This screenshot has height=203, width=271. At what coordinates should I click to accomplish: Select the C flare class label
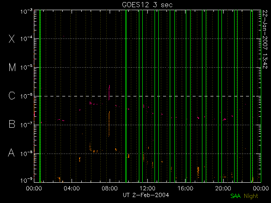click(12, 96)
